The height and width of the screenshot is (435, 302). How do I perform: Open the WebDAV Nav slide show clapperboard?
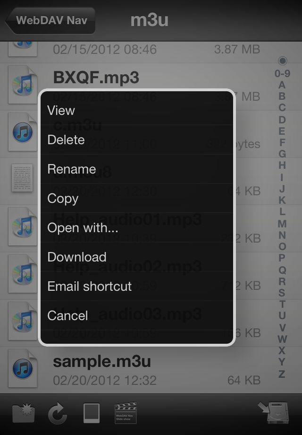[x=126, y=413]
